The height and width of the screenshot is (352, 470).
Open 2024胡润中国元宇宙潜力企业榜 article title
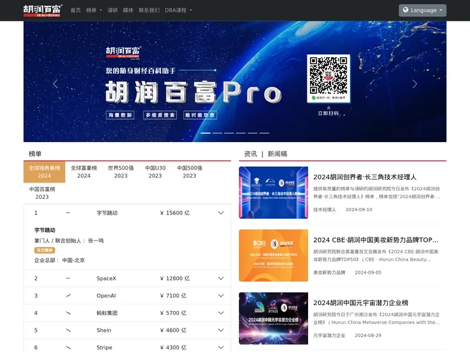[360, 303]
